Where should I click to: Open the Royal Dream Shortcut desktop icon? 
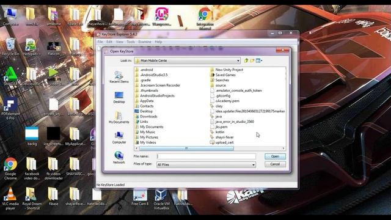pos(32,199)
